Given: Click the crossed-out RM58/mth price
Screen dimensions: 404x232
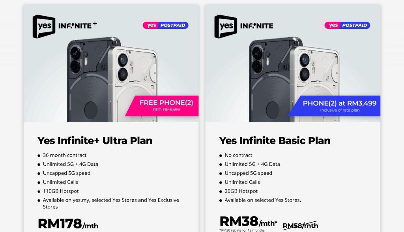Looking at the screenshot, I should (x=300, y=226).
